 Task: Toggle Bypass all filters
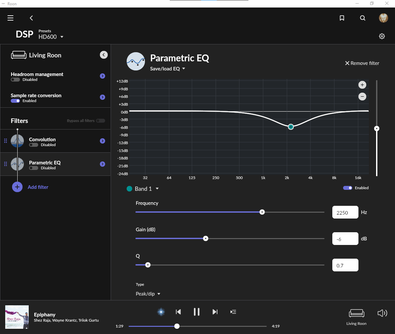click(101, 121)
